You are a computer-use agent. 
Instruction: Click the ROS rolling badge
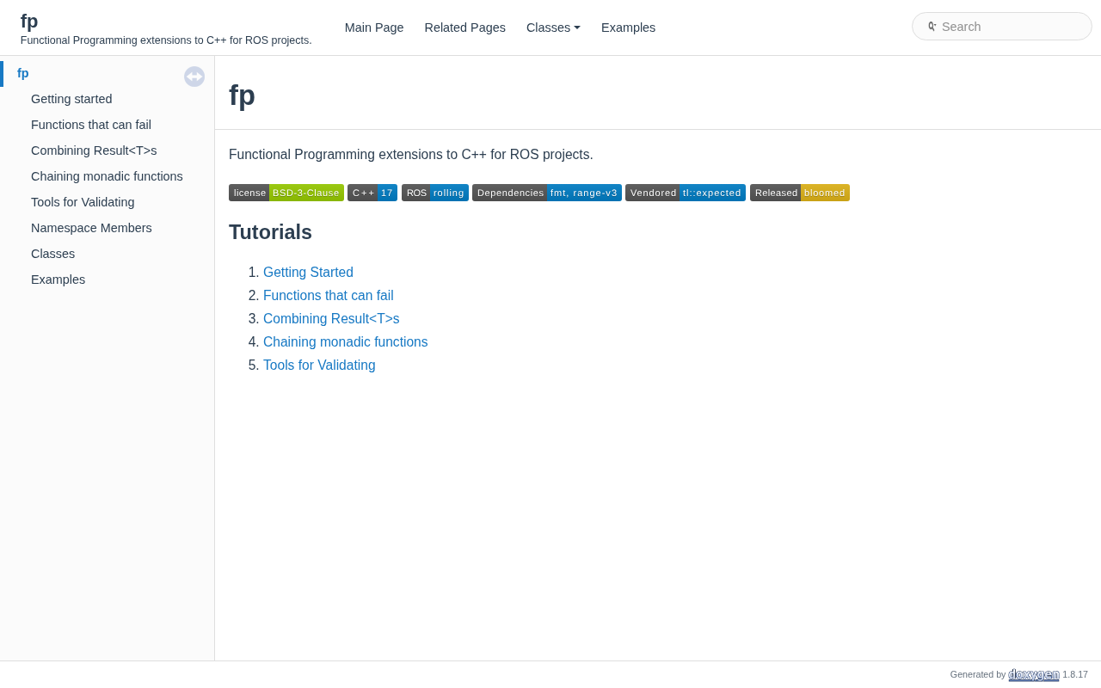point(435,193)
